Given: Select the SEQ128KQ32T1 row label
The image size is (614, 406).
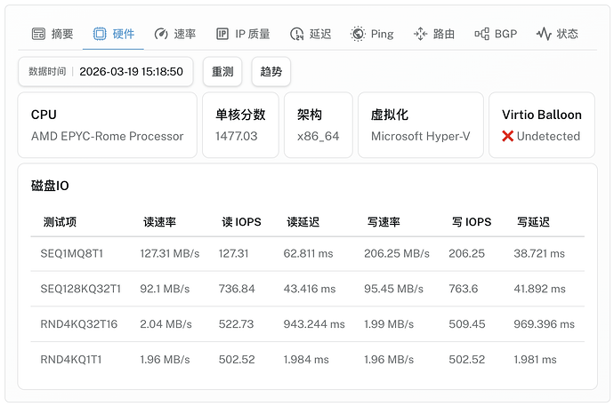Looking at the screenshot, I should coord(81,289).
